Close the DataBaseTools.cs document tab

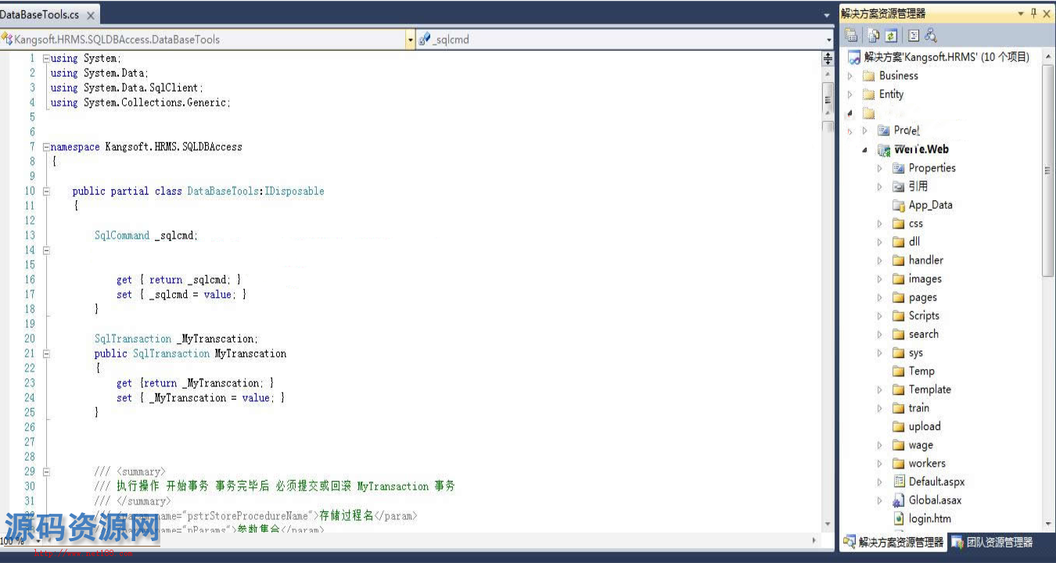pos(91,16)
